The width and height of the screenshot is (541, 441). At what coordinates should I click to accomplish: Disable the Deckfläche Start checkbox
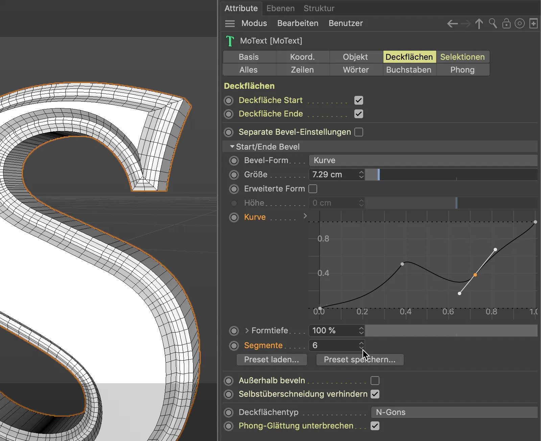(x=359, y=100)
